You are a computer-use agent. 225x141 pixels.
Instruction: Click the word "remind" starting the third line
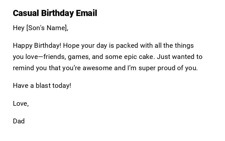23,68
